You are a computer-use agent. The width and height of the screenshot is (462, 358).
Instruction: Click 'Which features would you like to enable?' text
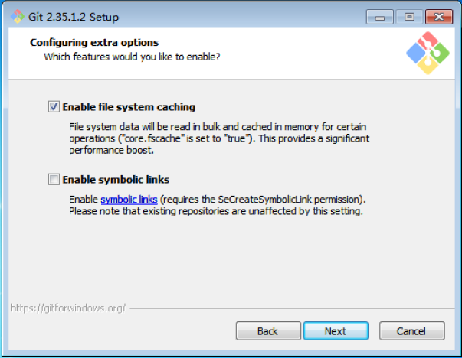(x=132, y=57)
